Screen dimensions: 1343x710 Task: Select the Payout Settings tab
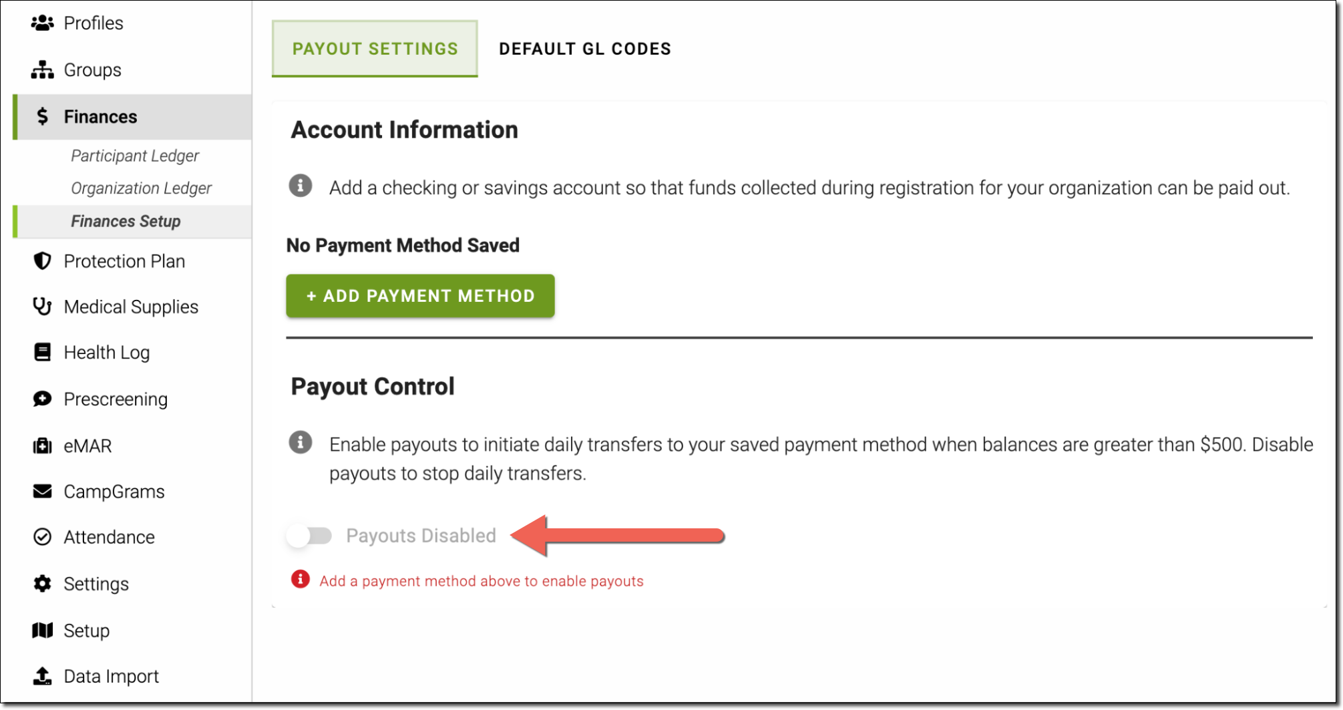click(375, 49)
